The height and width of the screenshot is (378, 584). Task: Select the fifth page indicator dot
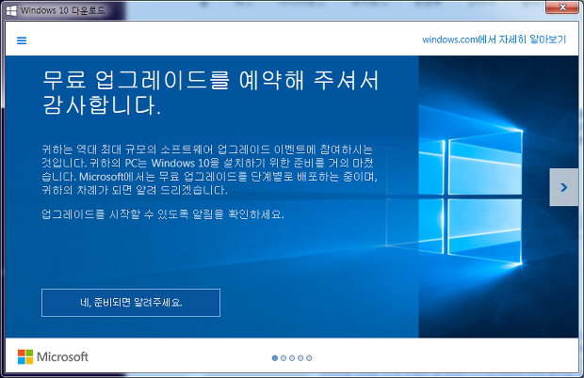coord(309,358)
